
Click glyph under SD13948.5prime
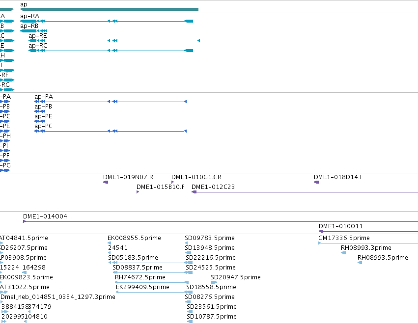(x=188, y=253)
